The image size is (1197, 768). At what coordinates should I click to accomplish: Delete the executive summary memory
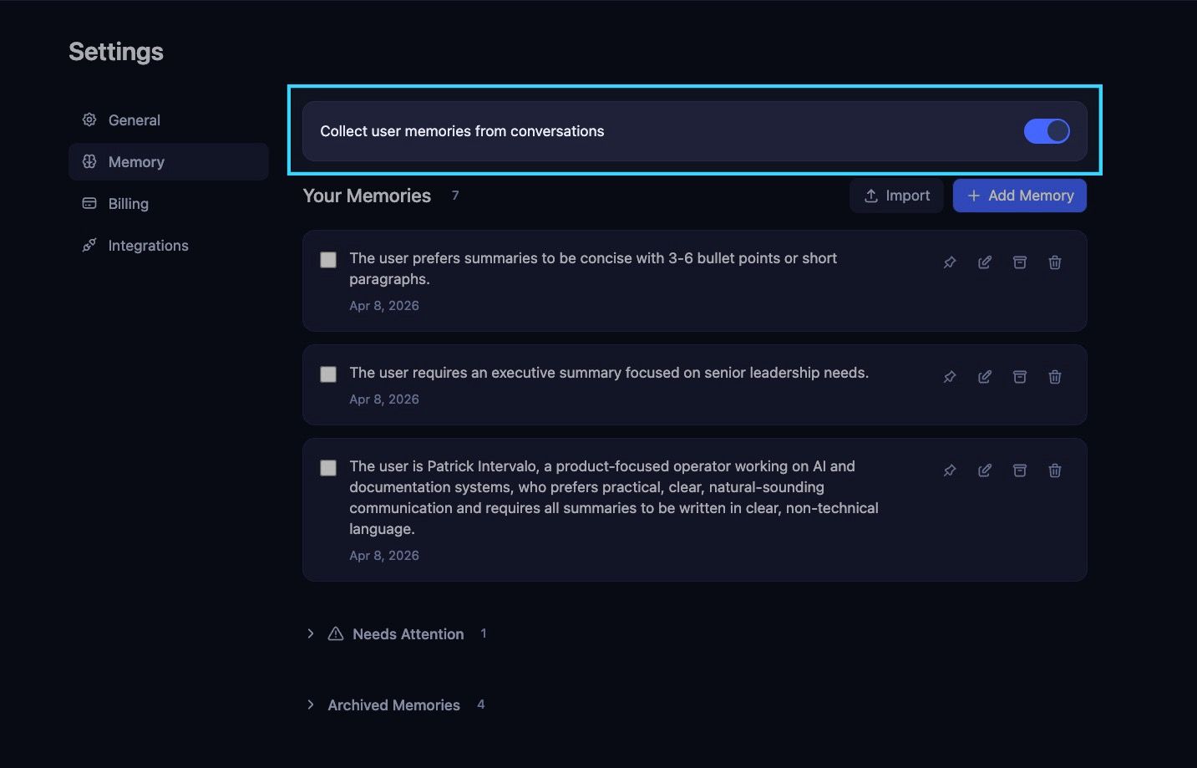click(1055, 377)
